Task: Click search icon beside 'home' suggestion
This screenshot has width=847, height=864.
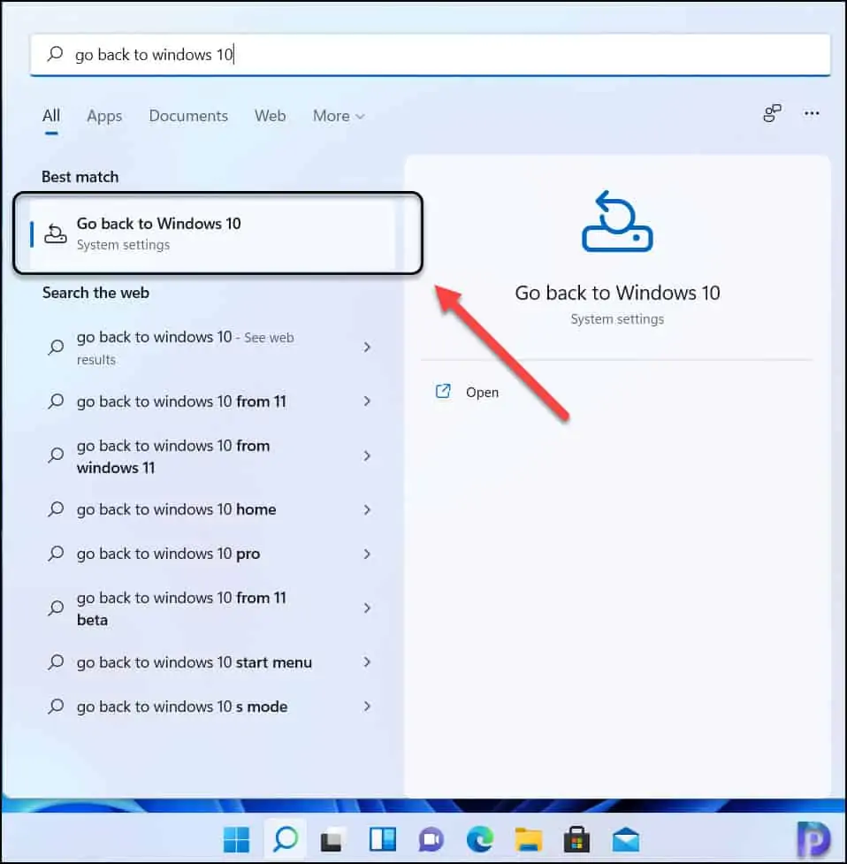Action: (56, 509)
